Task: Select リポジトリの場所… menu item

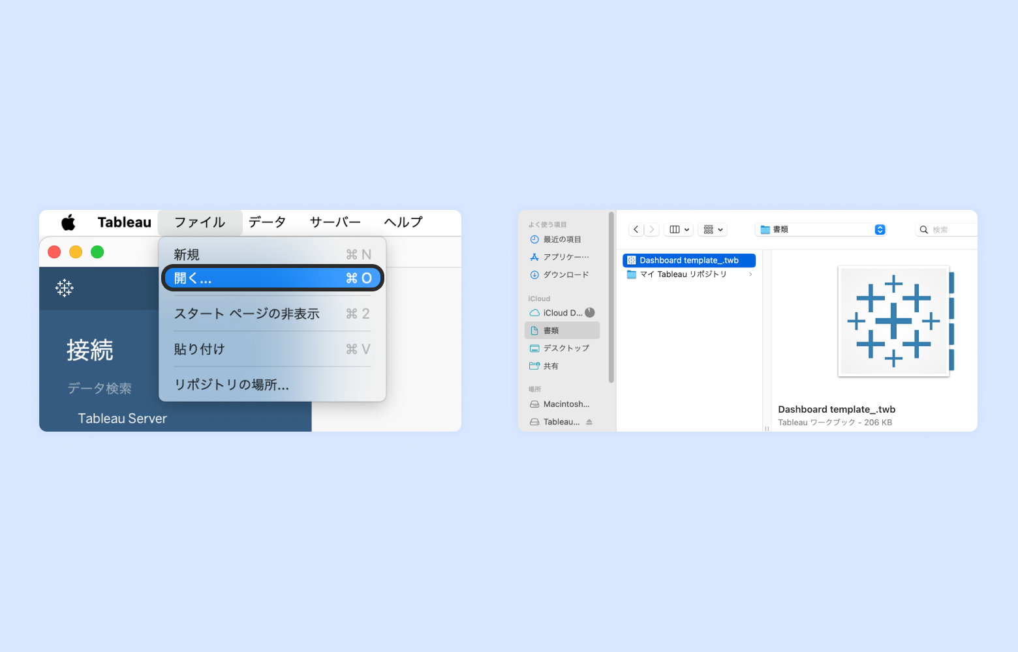Action: (272, 385)
